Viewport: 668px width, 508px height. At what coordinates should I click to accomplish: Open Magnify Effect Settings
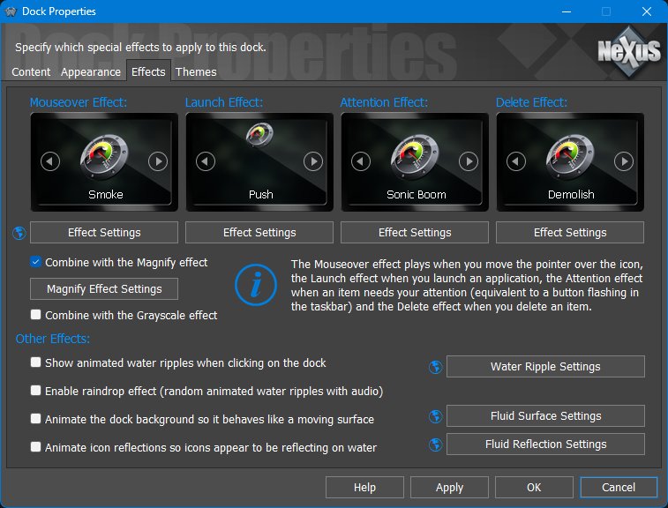[x=104, y=289]
